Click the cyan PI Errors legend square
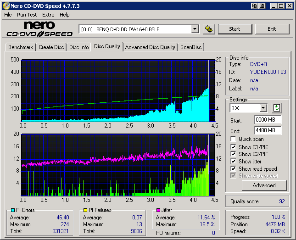The height and width of the screenshot is (240, 296). (12, 210)
